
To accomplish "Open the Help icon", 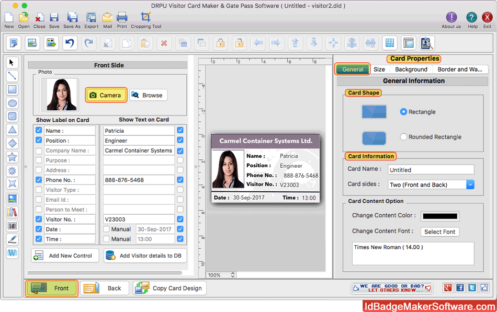I will point(471,17).
